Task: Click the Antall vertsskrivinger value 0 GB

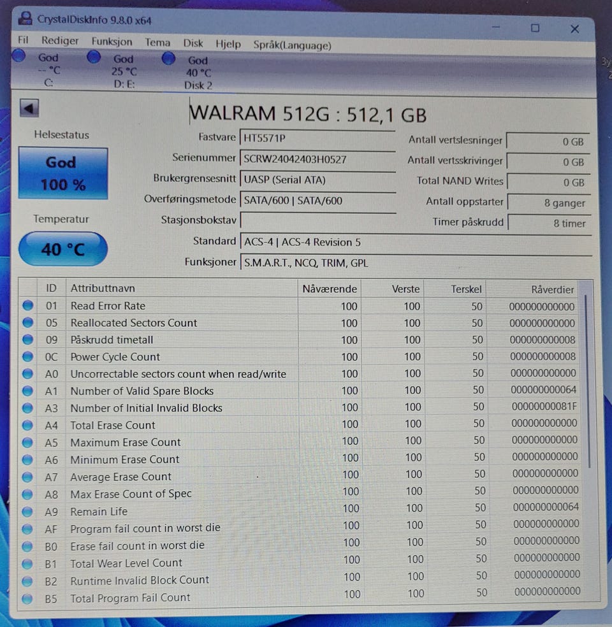Action: pos(548,162)
